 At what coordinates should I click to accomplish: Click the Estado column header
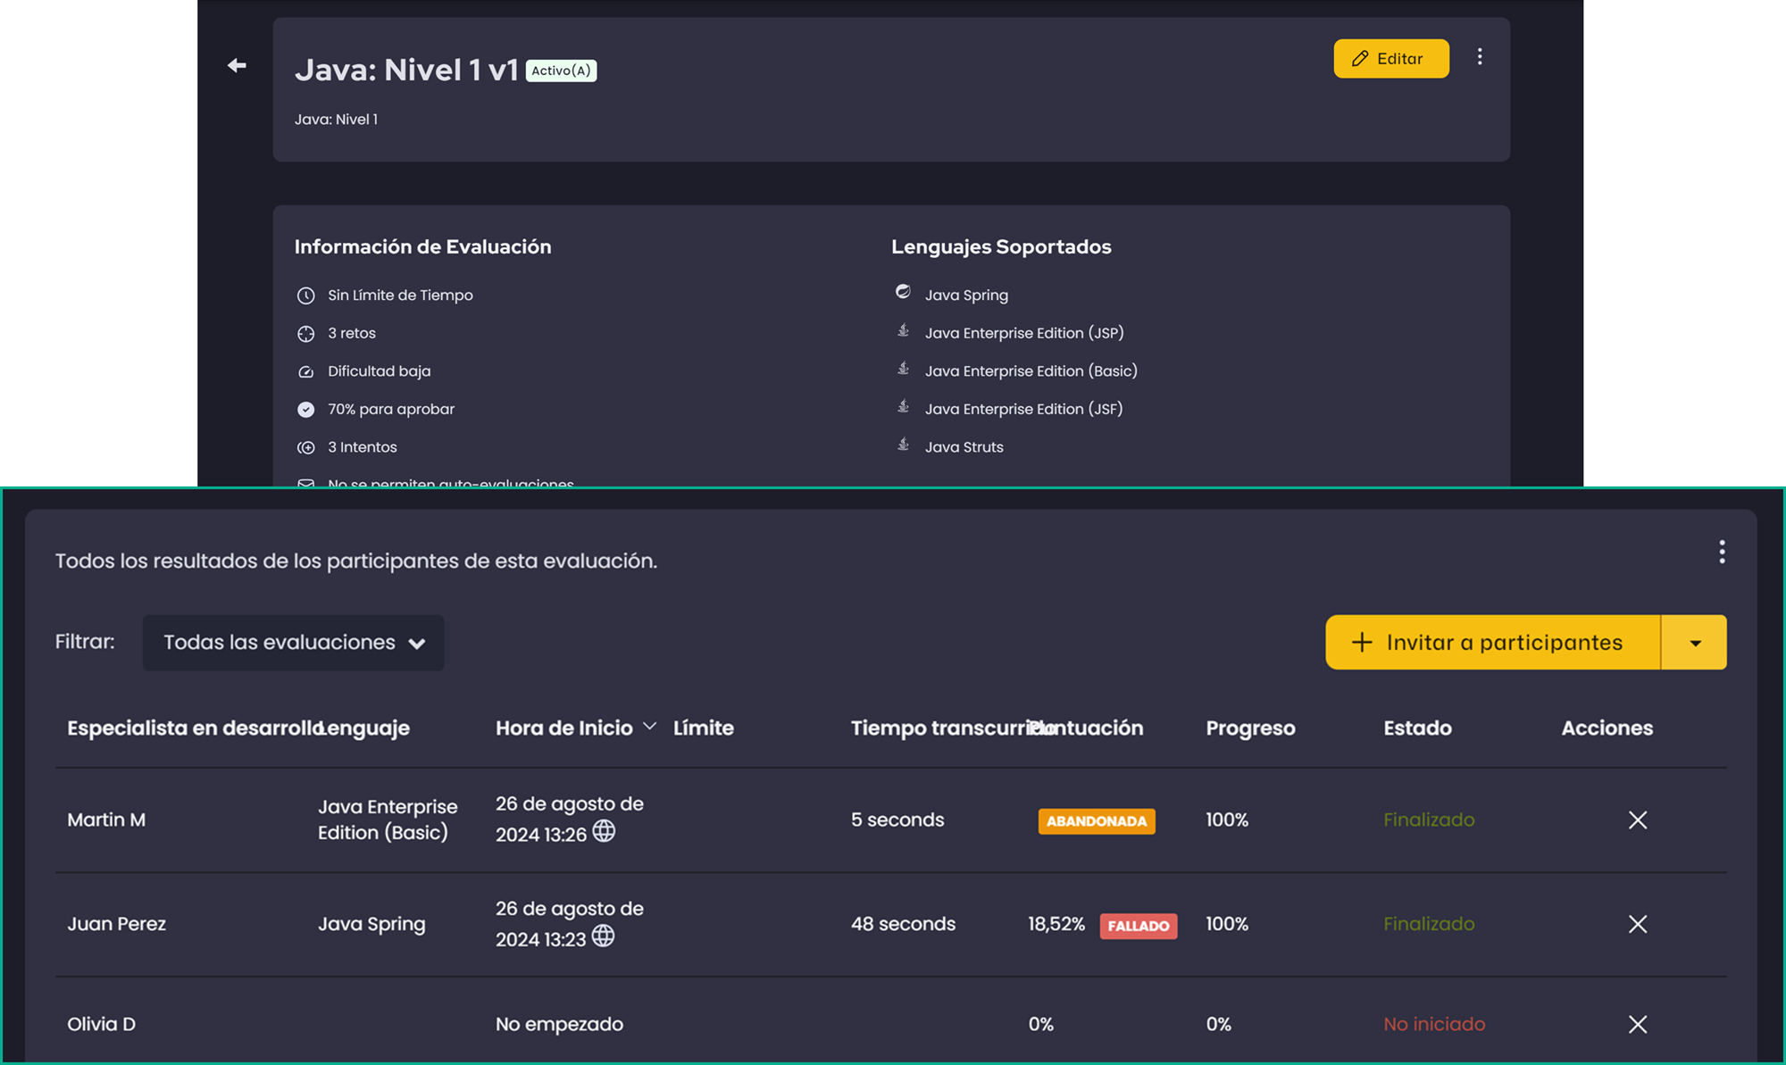coord(1417,728)
